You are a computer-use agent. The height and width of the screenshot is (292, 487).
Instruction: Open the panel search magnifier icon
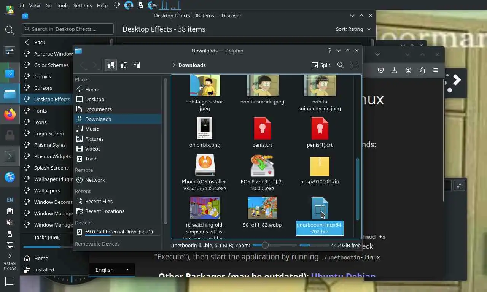point(10,30)
